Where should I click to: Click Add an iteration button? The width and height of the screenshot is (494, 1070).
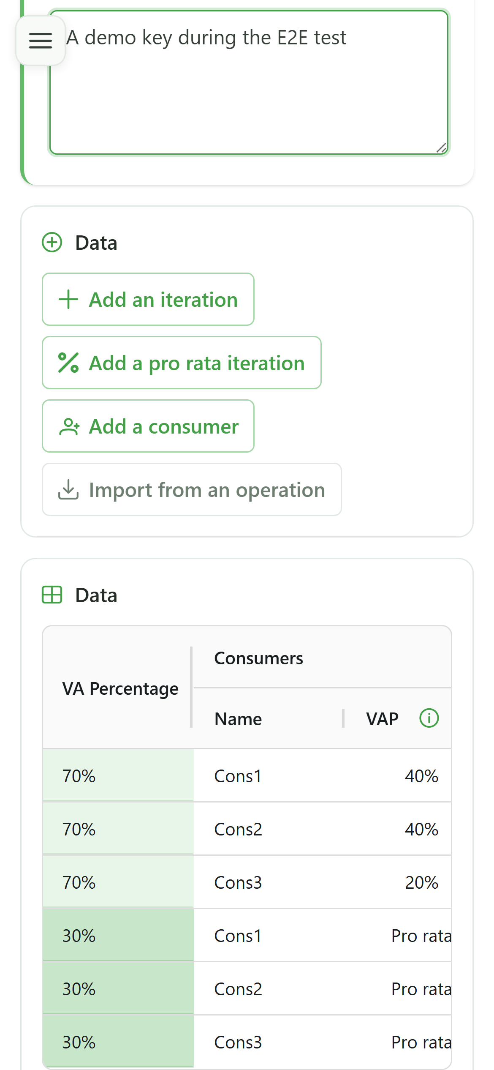coord(148,299)
